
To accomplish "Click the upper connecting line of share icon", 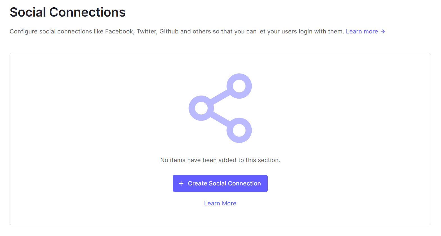I will click(220, 97).
